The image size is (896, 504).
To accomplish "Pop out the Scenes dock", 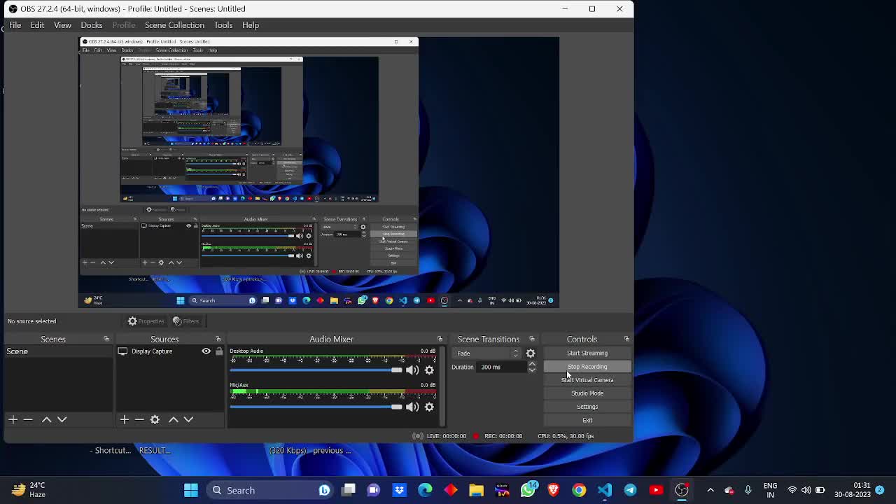I will tap(106, 339).
